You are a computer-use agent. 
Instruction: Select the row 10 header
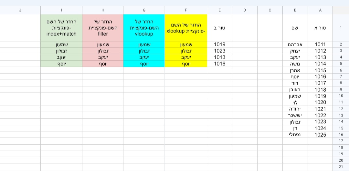pos(341,96)
